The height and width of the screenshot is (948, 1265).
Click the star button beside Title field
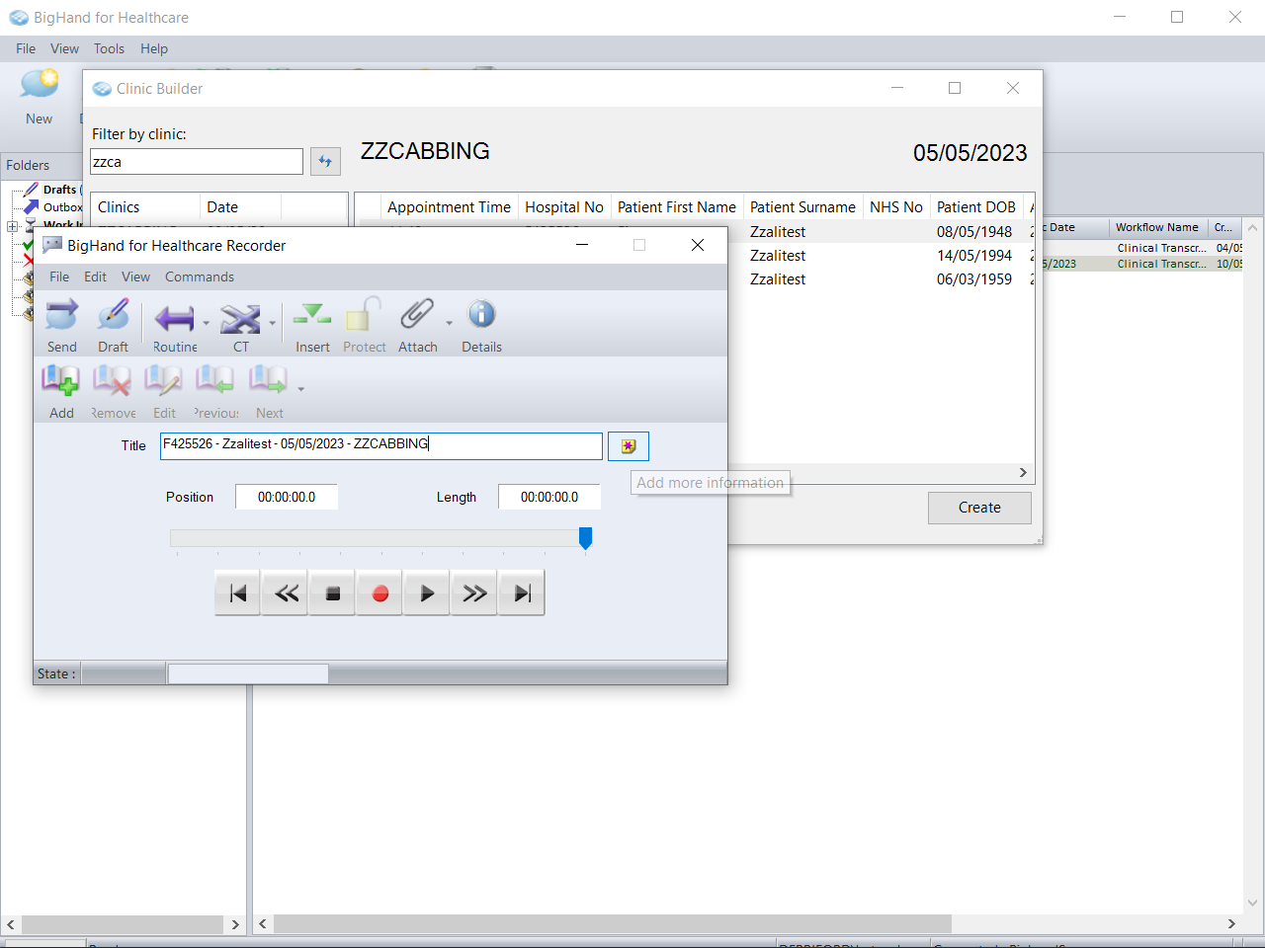629,446
